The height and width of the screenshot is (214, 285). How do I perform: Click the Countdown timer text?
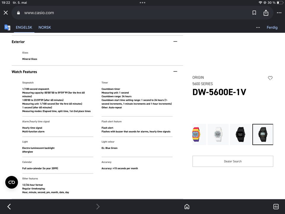[x=111, y=89]
